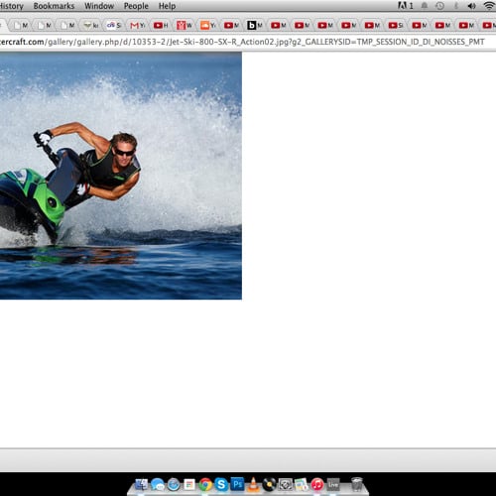This screenshot has width=496, height=496.
Task: Open the People menu
Action: click(136, 6)
